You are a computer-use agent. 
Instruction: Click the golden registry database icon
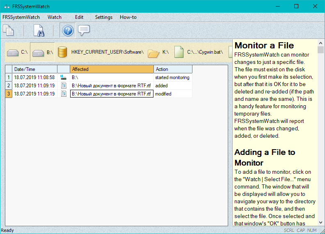click(62, 52)
